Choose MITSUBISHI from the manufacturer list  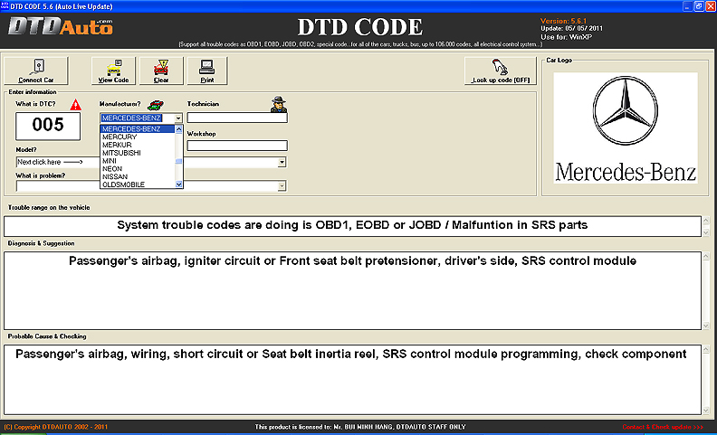click(138, 153)
